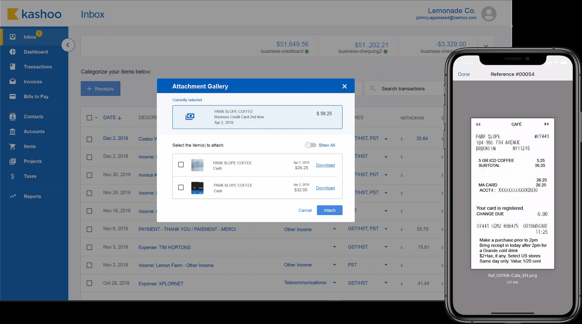The width and height of the screenshot is (582, 324).
Task: Open Transactions in sidebar
Action: [38, 67]
